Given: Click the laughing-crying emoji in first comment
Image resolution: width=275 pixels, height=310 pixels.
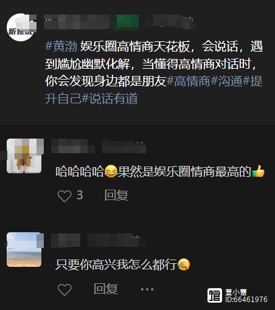Looking at the screenshot, I should coord(111,171).
